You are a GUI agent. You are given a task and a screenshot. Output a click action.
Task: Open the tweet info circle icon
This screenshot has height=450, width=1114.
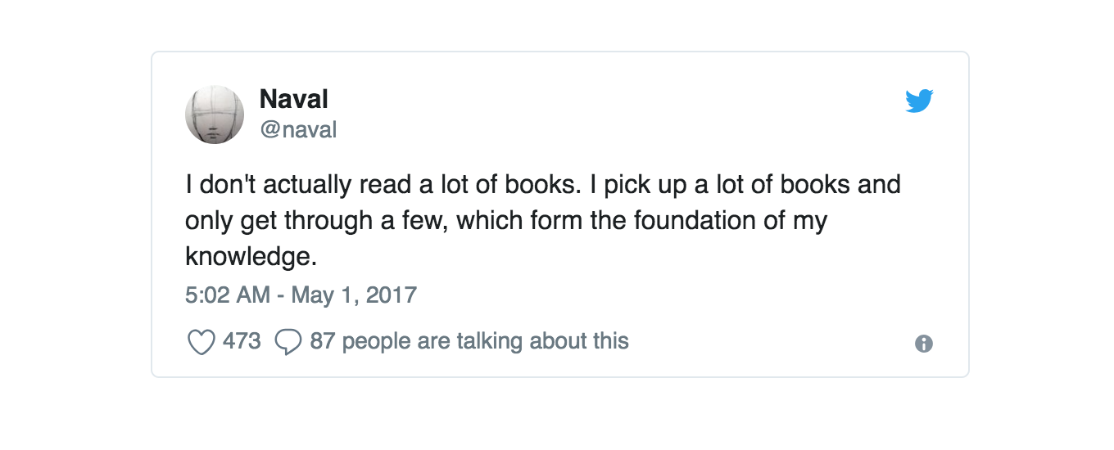tap(924, 344)
